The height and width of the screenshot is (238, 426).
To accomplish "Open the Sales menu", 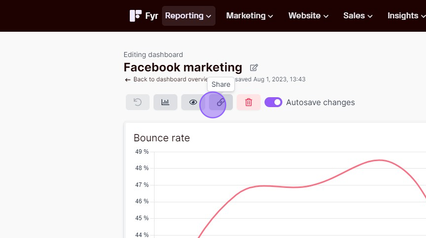I will click(x=358, y=16).
